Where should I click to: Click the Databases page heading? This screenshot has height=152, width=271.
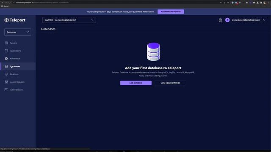pyautogui.click(x=48, y=29)
